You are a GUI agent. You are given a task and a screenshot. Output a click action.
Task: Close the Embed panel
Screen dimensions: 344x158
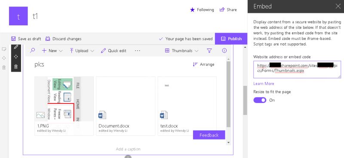coord(338,6)
